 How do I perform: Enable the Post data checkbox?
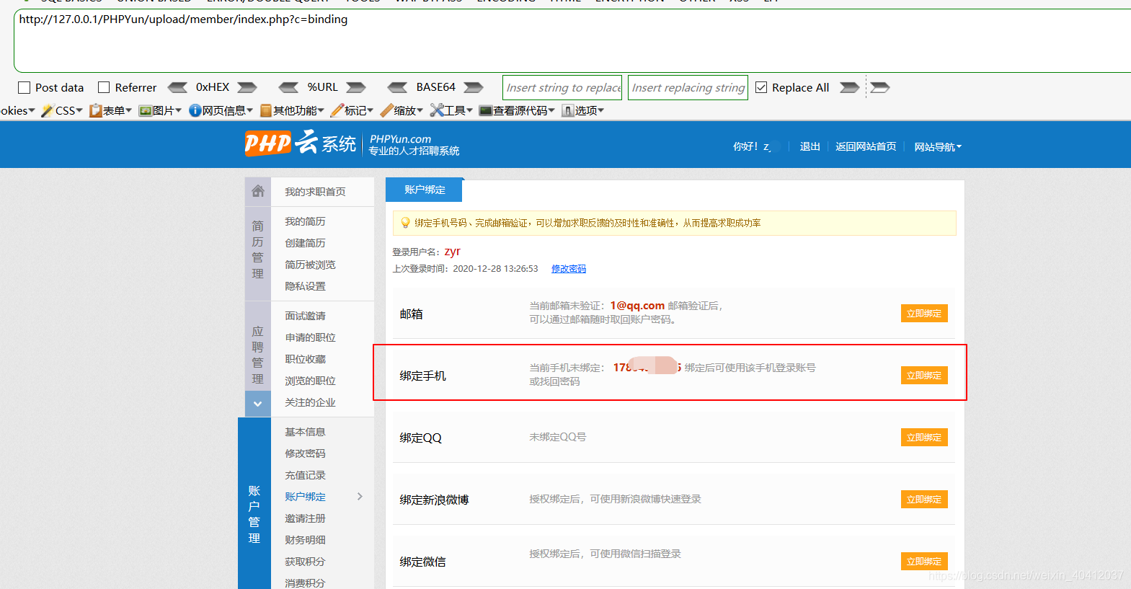(x=25, y=88)
